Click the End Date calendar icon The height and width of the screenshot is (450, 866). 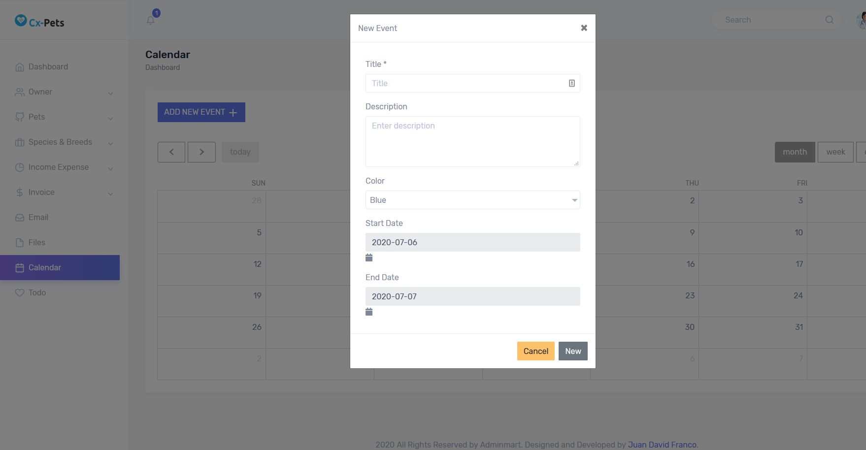click(369, 312)
